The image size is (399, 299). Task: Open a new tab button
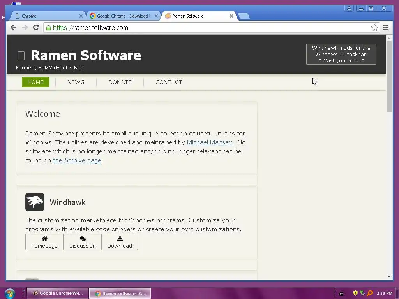[244, 16]
